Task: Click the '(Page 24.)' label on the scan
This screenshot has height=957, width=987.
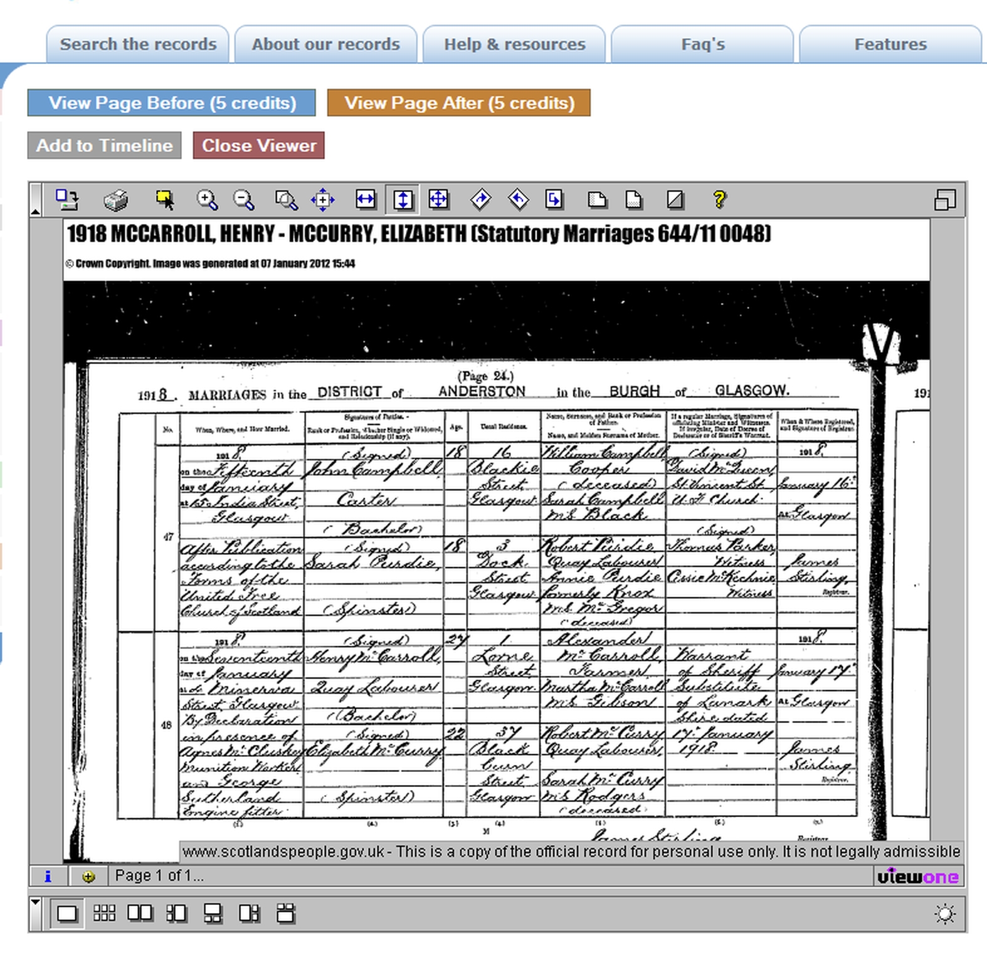Action: (x=486, y=376)
